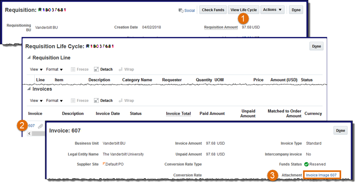The height and width of the screenshot is (184, 357).
Task: Click Check Funds button
Action: point(213,10)
